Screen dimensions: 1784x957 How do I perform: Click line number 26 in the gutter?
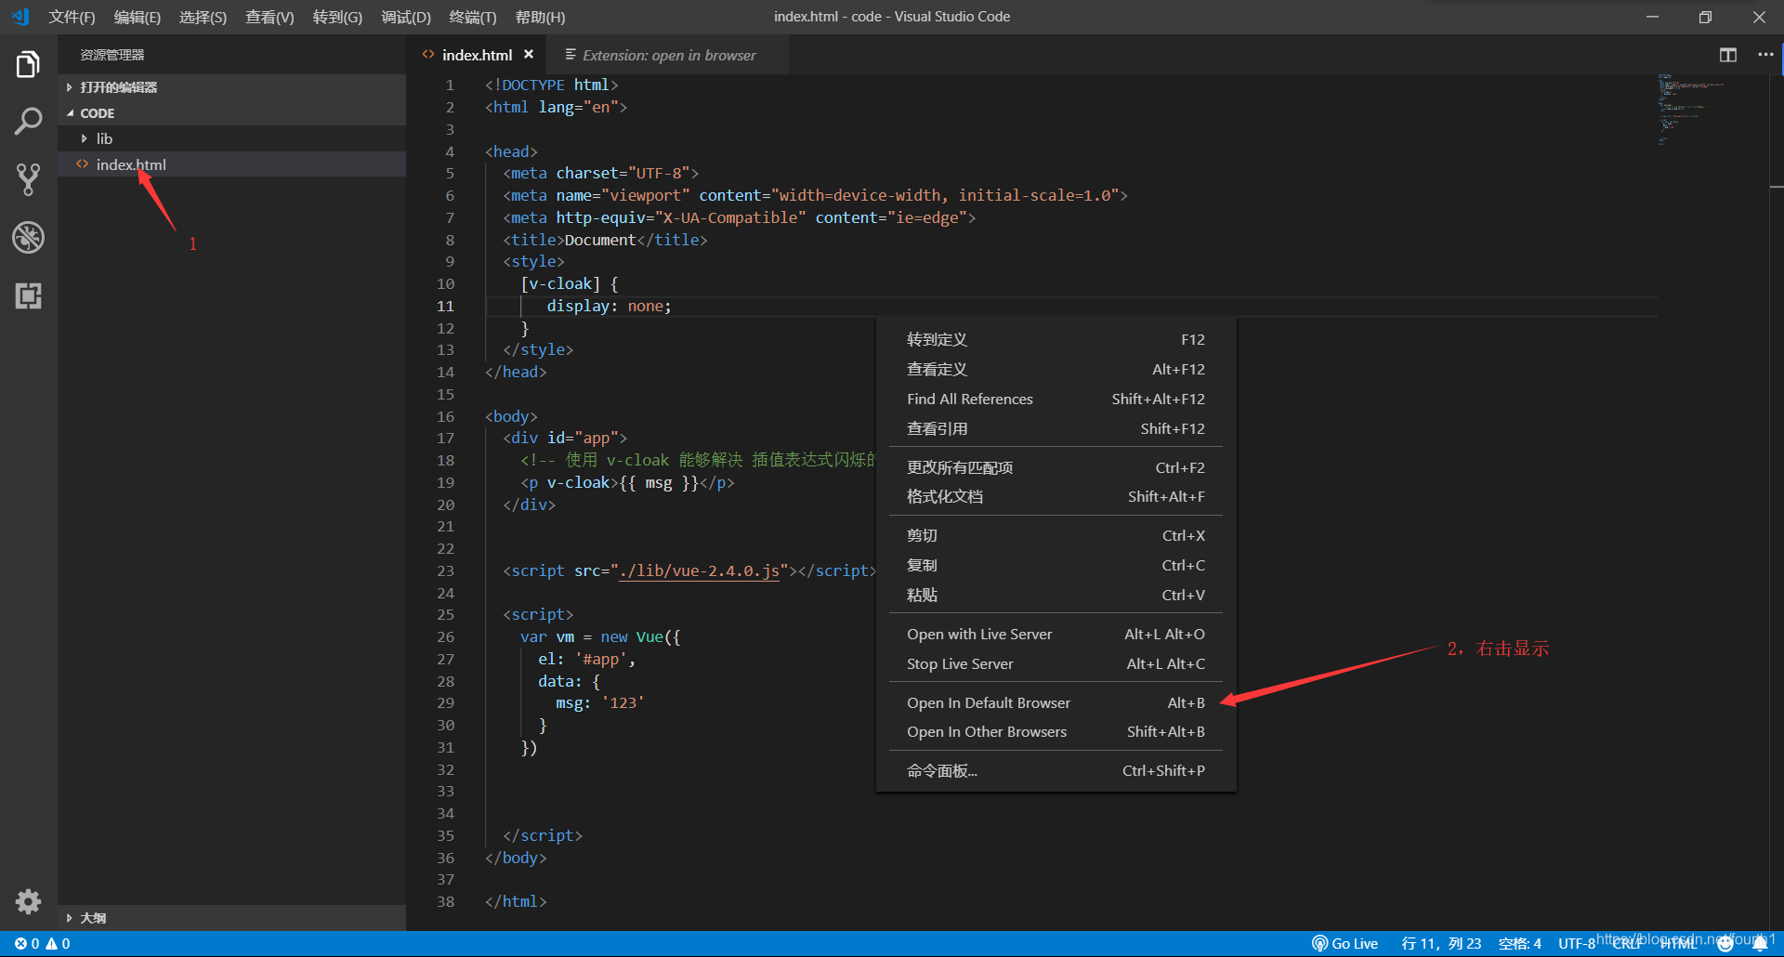445,637
